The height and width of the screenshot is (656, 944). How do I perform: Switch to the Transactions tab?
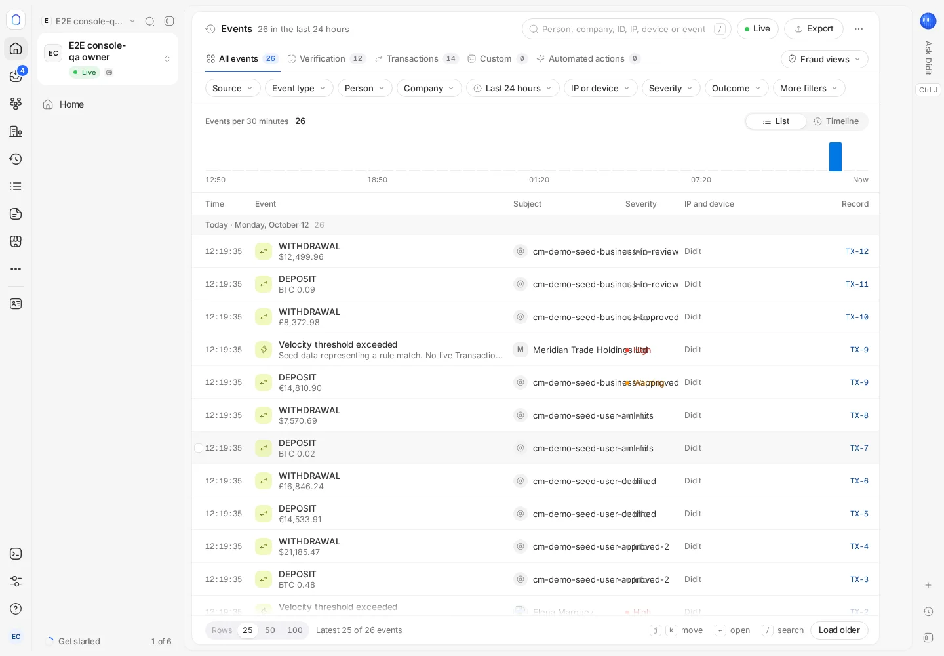click(416, 59)
